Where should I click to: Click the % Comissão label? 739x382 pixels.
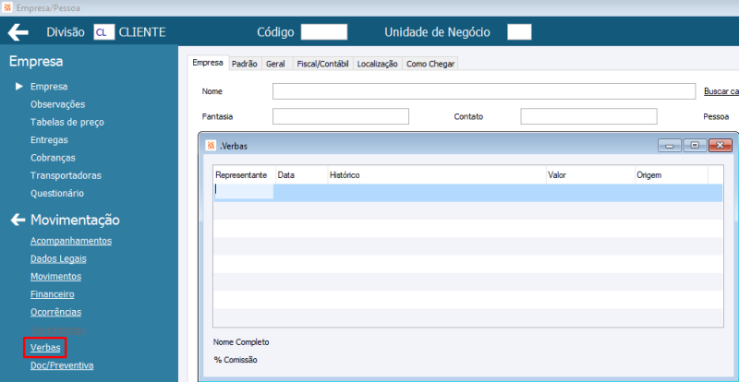(x=236, y=360)
